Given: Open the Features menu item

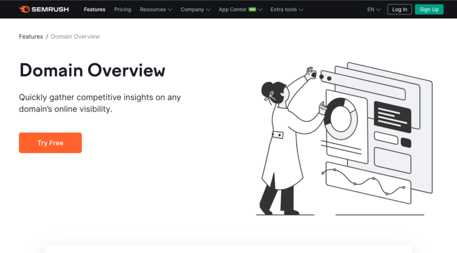Looking at the screenshot, I should (x=95, y=9).
